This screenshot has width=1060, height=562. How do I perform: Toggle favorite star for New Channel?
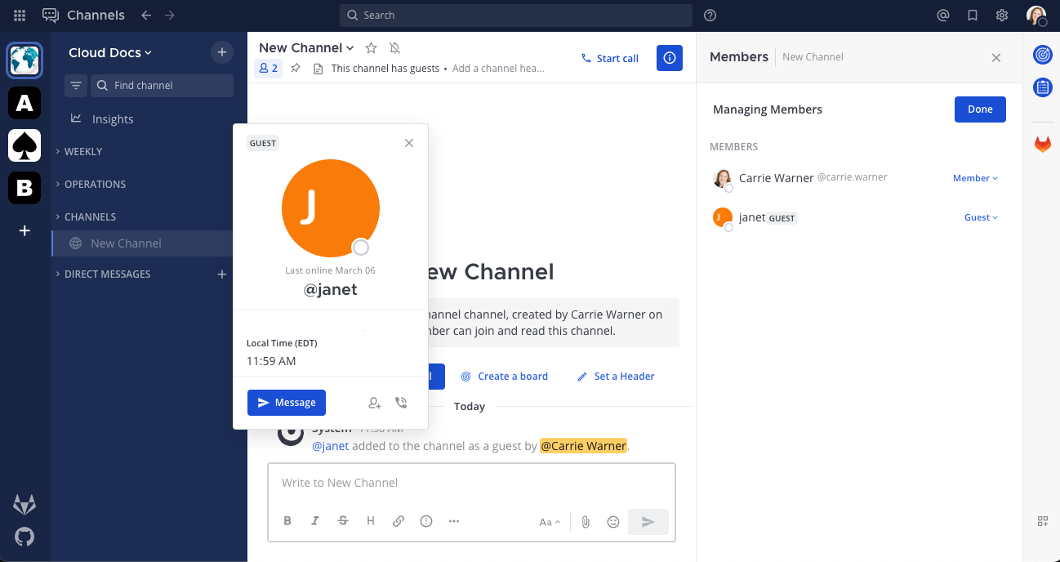click(371, 48)
